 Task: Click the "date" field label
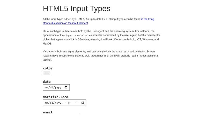[47, 82]
